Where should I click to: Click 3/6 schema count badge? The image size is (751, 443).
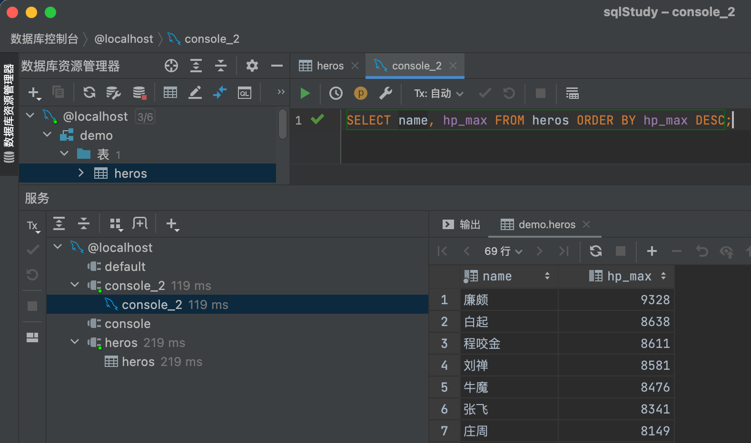[x=145, y=116]
